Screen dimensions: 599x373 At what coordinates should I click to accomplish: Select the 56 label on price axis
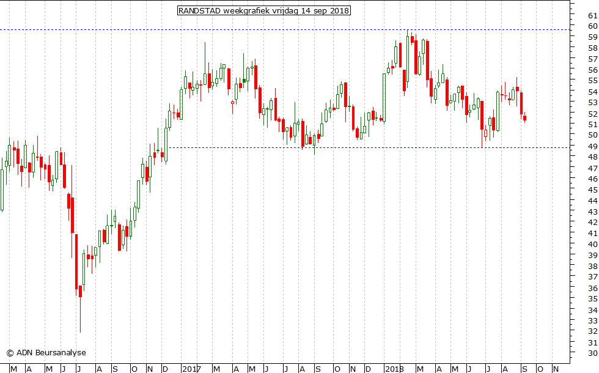click(x=592, y=70)
